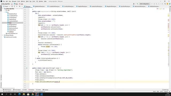Screen dimensions: 171x96
Task: Click the src breadcrumb in navigation bar
Action: 12,4
